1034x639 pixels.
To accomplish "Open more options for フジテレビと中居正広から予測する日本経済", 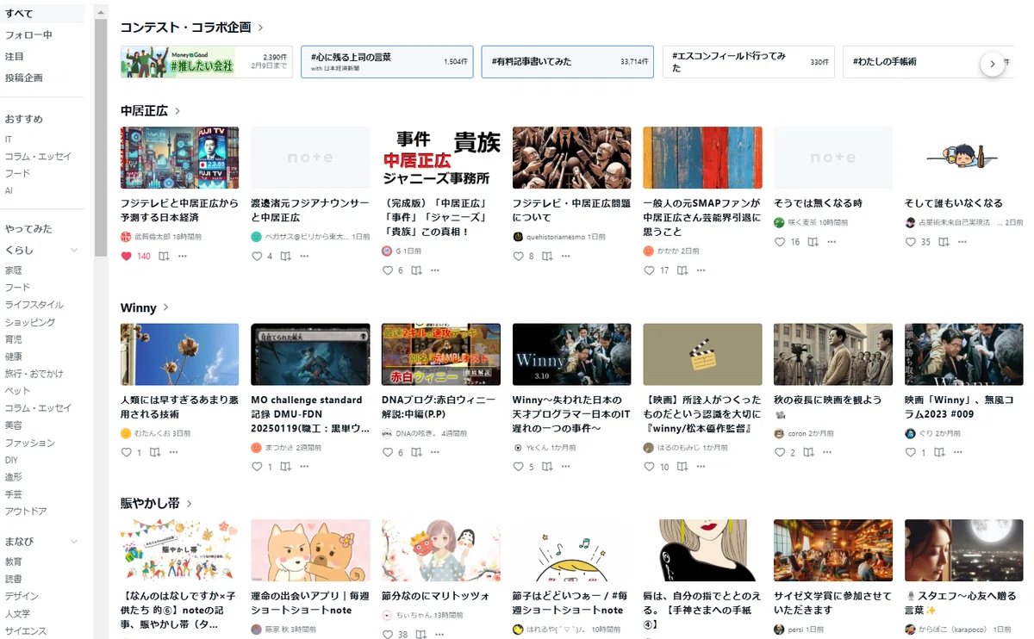I will click(x=183, y=256).
